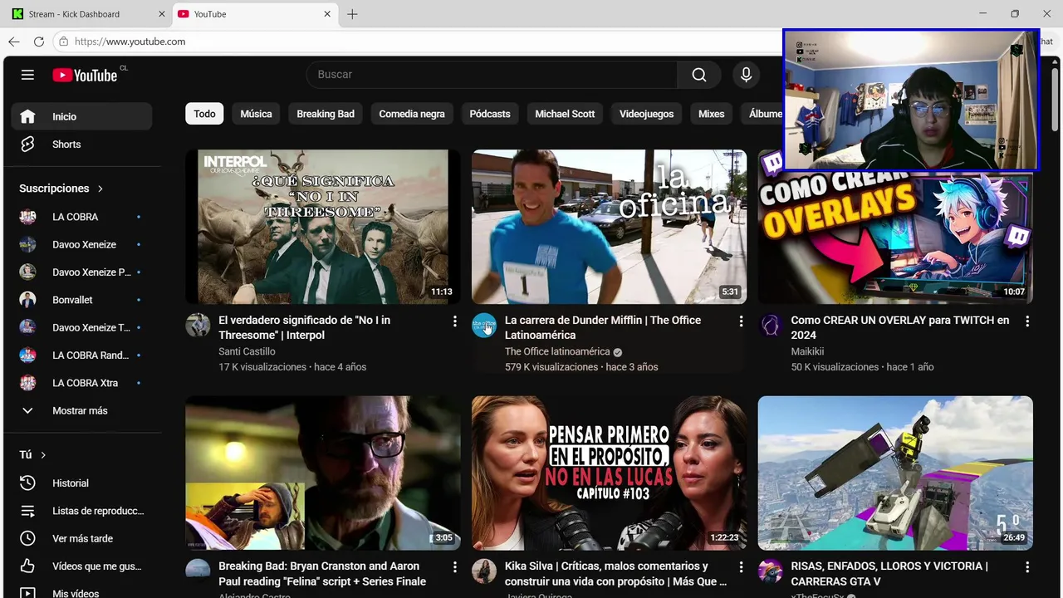Open Shorts in sidebar

pyautogui.click(x=81, y=145)
